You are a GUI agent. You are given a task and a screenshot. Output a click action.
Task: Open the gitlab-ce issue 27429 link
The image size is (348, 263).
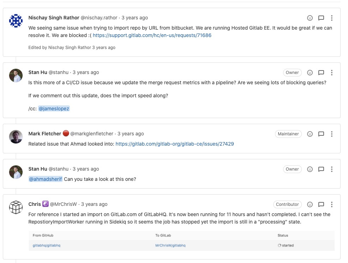pos(175,144)
